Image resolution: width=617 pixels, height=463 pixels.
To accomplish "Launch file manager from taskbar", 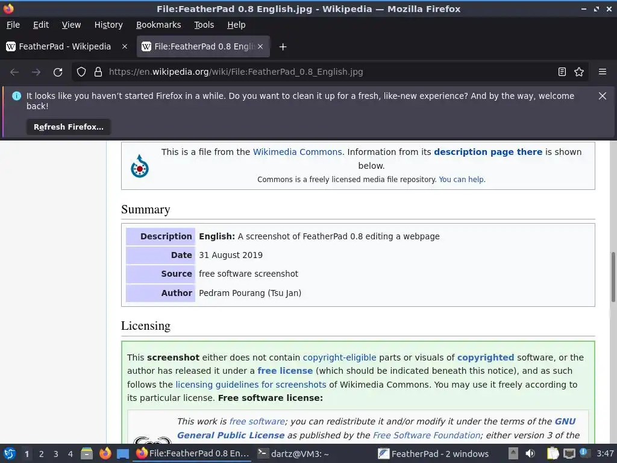I will coord(87,453).
